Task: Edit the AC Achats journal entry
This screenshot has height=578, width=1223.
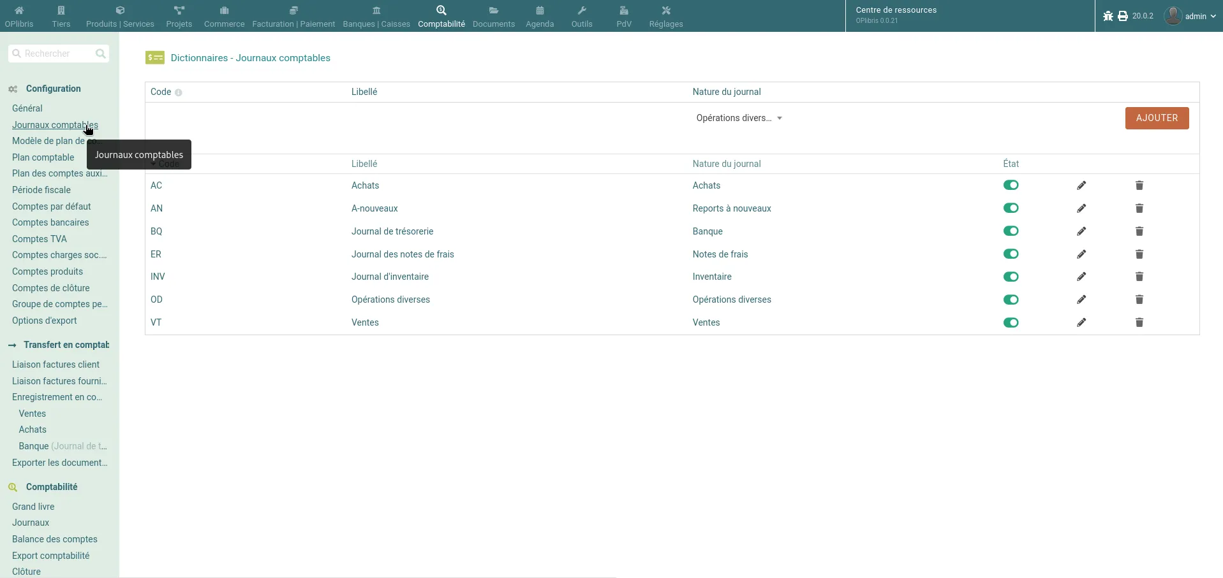Action: tap(1081, 185)
